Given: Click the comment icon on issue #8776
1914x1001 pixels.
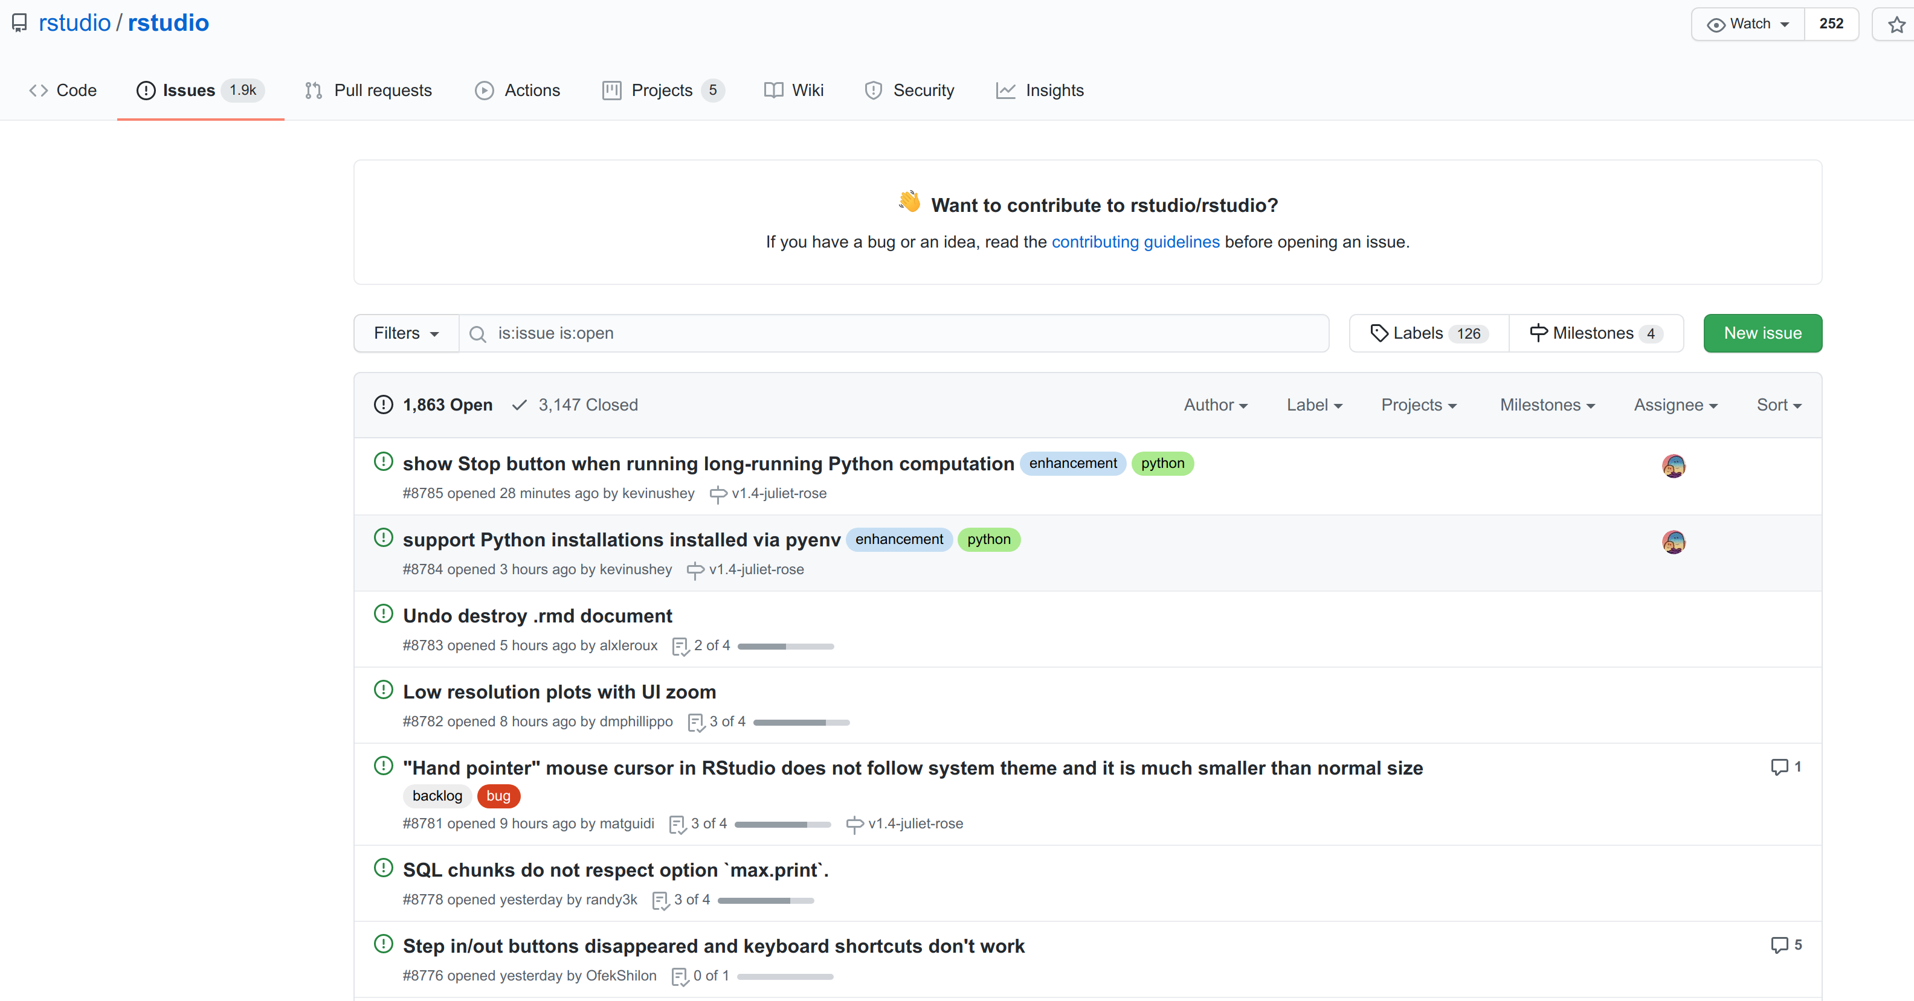Looking at the screenshot, I should click(x=1779, y=945).
